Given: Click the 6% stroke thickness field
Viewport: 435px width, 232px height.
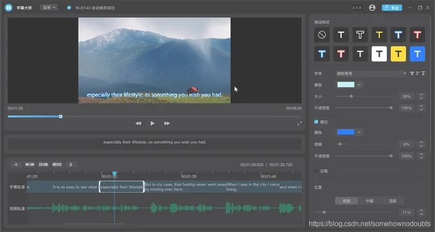Looking at the screenshot, I should [x=406, y=144].
